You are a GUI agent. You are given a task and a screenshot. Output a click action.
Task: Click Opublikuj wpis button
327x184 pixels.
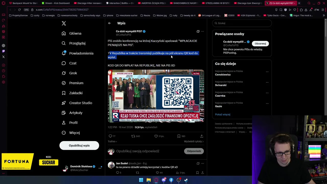tap(79, 145)
